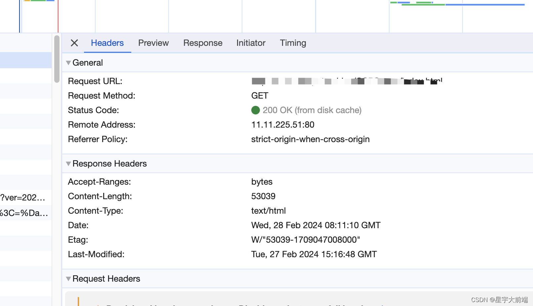Viewport: 533px width, 306px height.
Task: Click the Content-Type label
Action: pos(96,211)
